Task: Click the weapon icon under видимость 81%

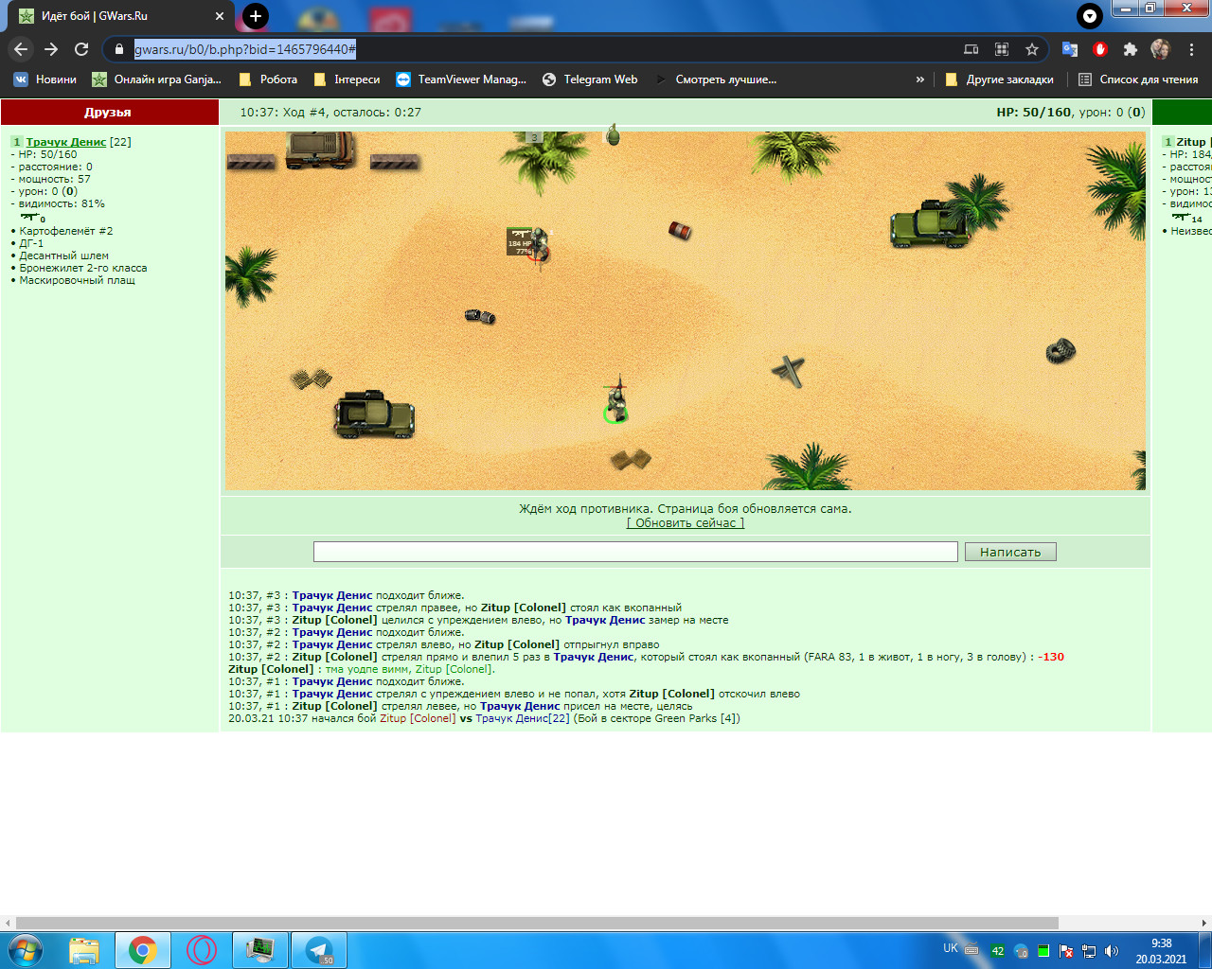Action: 30,217
